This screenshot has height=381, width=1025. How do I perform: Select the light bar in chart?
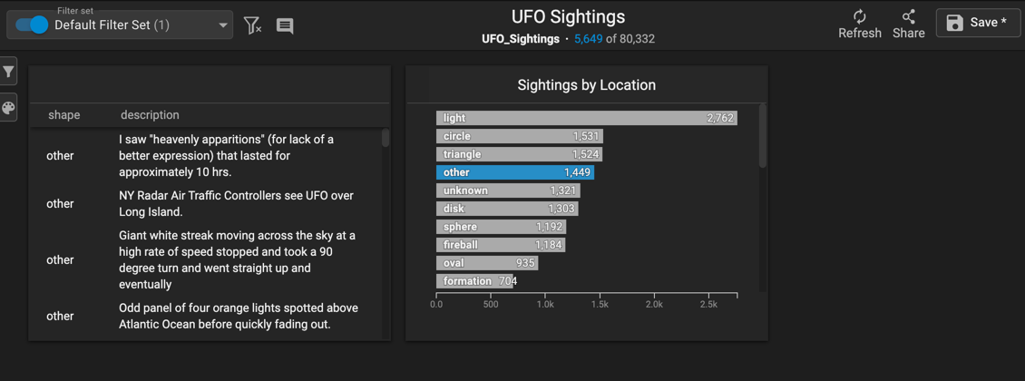pos(586,118)
